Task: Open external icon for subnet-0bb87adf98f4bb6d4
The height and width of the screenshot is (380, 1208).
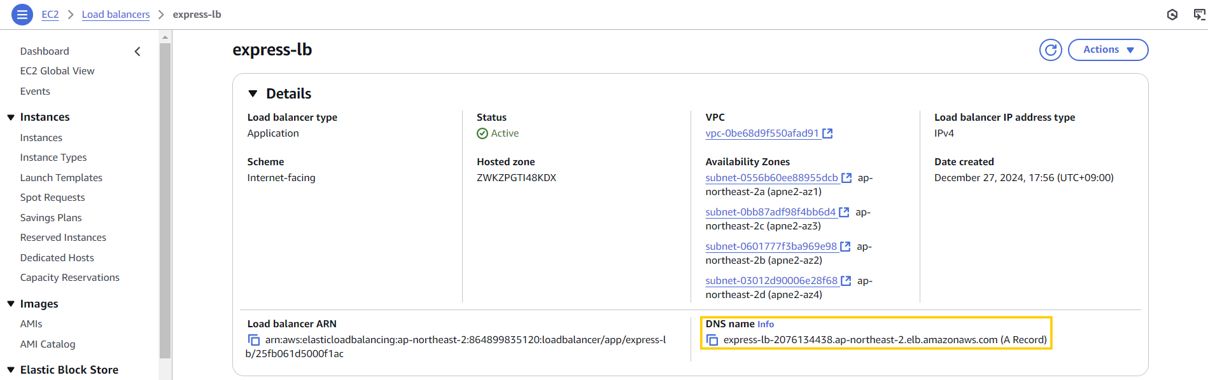Action: [x=844, y=212]
